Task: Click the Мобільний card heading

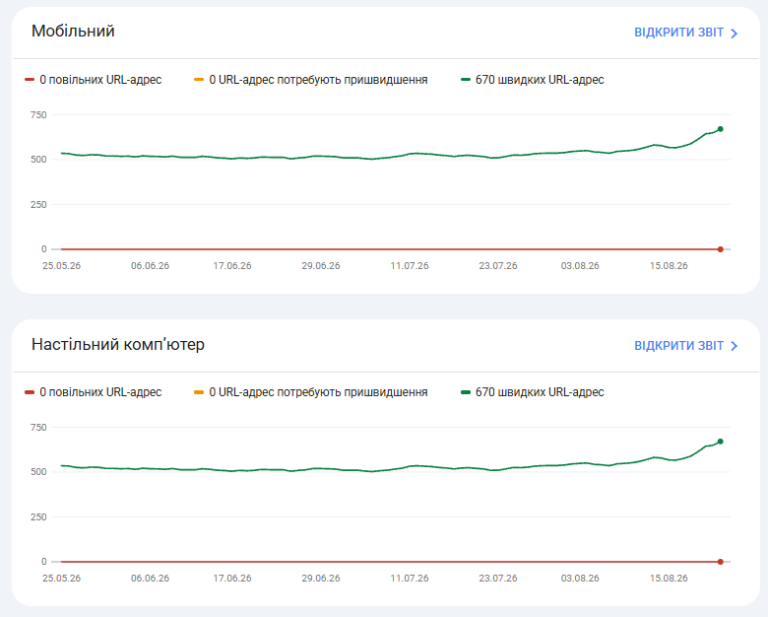Action: [73, 31]
